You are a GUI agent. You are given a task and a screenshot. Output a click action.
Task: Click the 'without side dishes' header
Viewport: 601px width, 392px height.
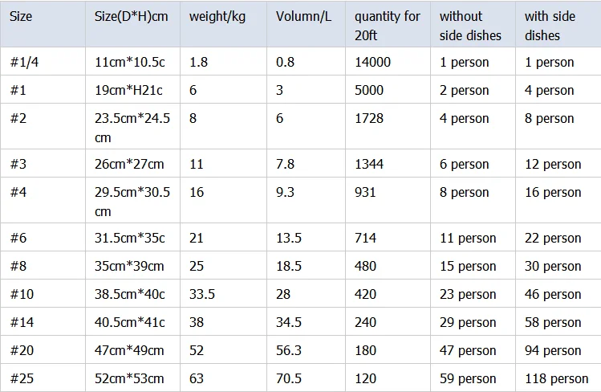click(x=470, y=26)
